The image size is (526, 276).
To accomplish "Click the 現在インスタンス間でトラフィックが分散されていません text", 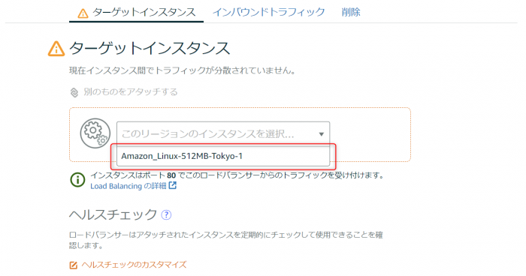I will [182, 70].
